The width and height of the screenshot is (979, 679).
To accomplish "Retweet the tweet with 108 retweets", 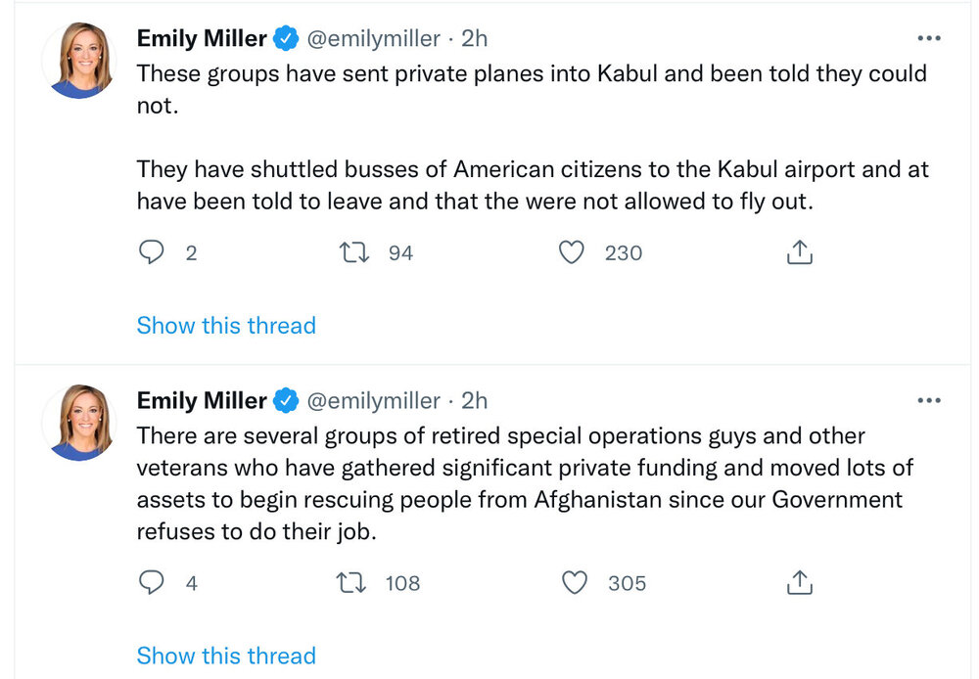I will pos(352,583).
